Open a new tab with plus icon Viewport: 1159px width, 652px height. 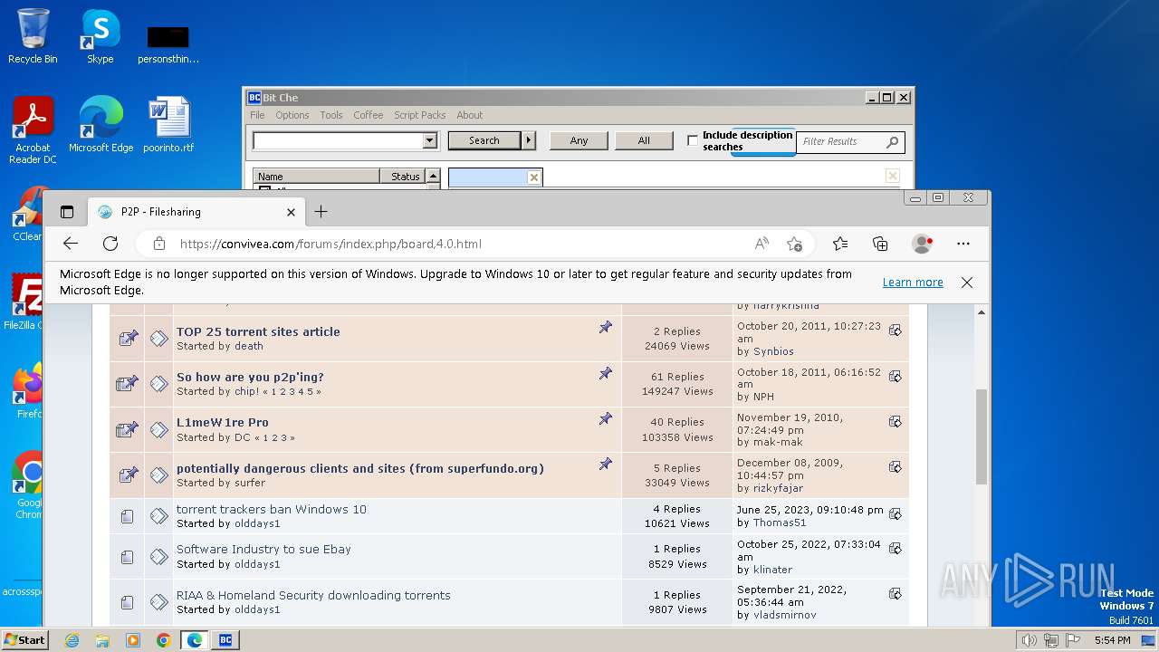pyautogui.click(x=321, y=212)
